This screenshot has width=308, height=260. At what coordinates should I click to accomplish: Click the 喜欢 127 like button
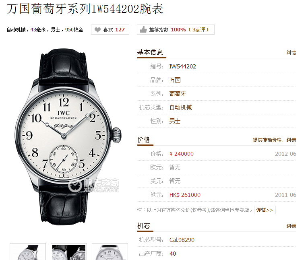tap(110, 30)
